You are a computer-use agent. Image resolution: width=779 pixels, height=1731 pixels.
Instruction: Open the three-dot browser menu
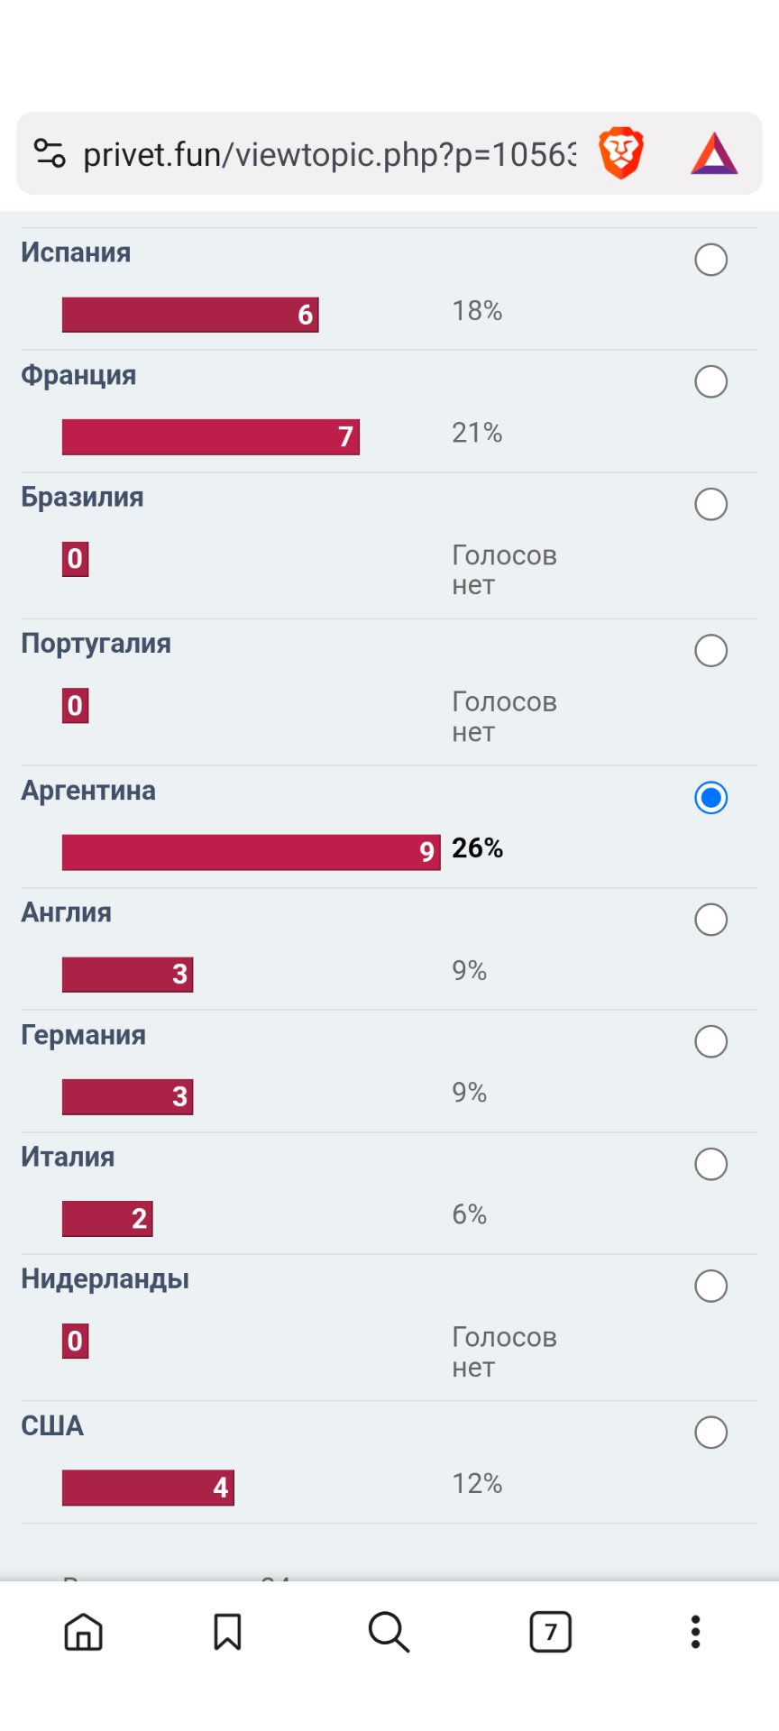tap(695, 1632)
